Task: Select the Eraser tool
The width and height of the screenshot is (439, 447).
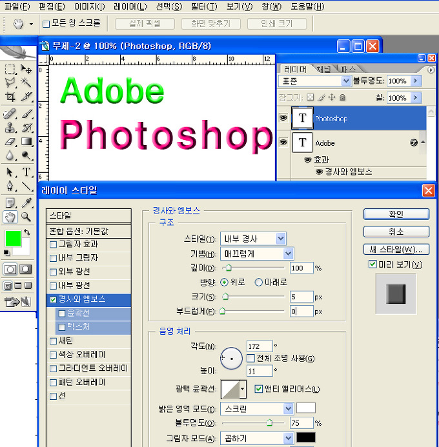Action: (10, 142)
